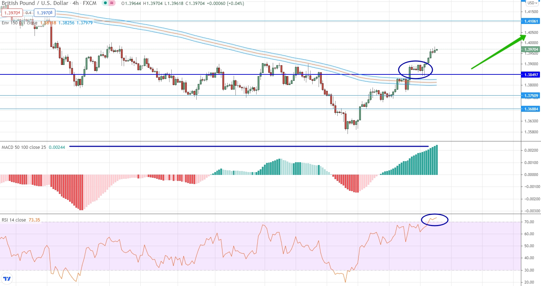Click the TradingView logo in the bottom corner
Screen dimensions: 541x286
7,279
